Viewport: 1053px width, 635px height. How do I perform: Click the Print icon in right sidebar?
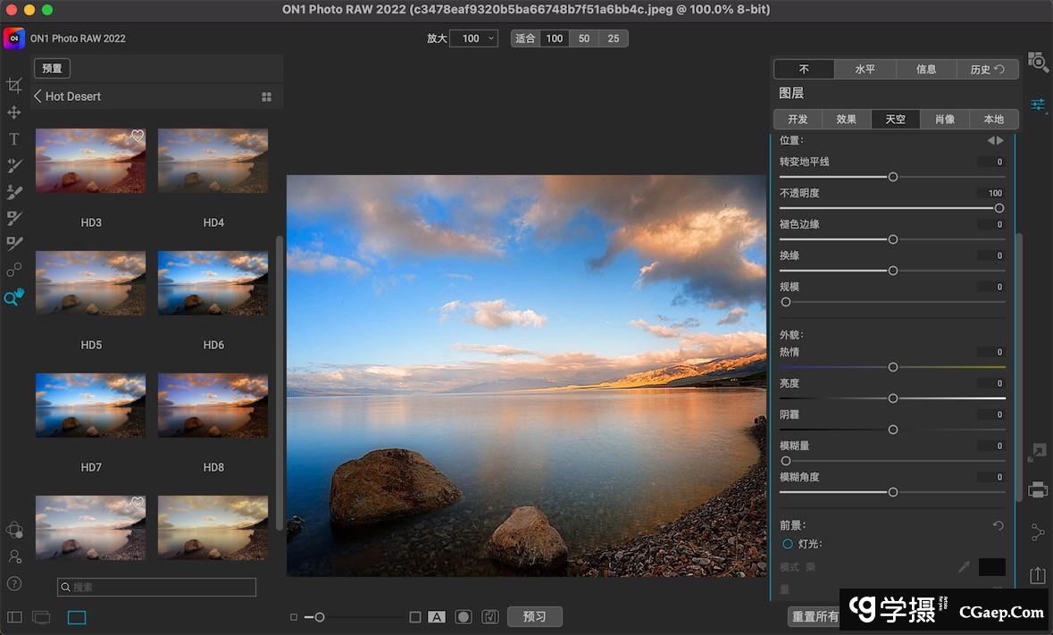tap(1038, 489)
